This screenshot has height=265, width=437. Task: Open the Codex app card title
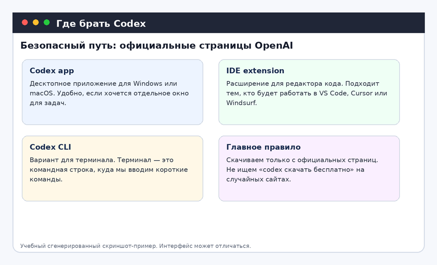pyautogui.click(x=52, y=71)
